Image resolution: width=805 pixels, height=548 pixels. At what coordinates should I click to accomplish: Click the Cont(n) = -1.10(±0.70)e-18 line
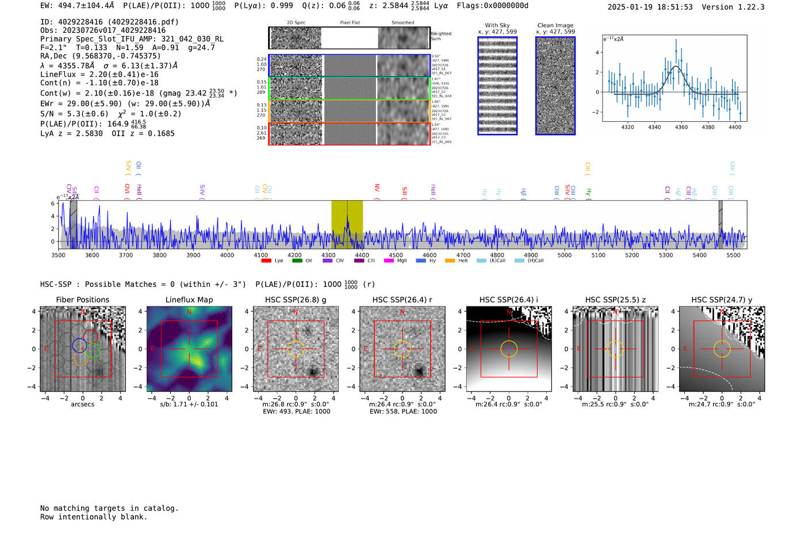pos(99,83)
